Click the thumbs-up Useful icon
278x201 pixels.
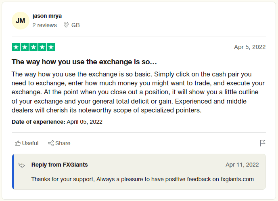(18, 143)
